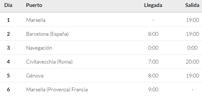This screenshot has height=97, width=202.
Task: Select the Marsella port on day 1
Action: pos(36,20)
